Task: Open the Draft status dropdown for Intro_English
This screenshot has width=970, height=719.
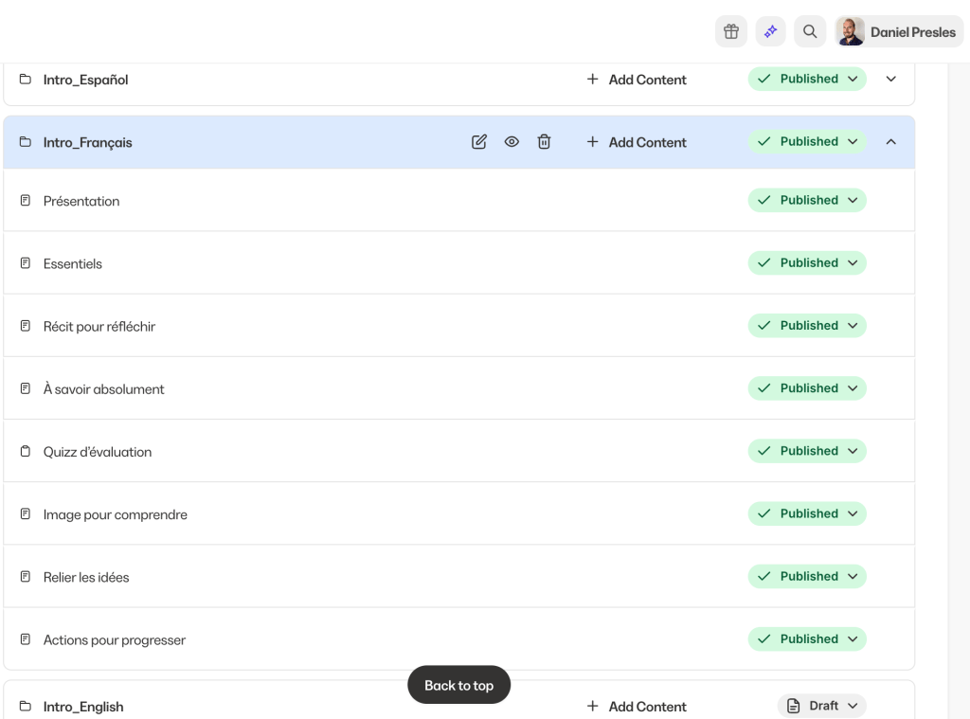Action: pos(822,706)
